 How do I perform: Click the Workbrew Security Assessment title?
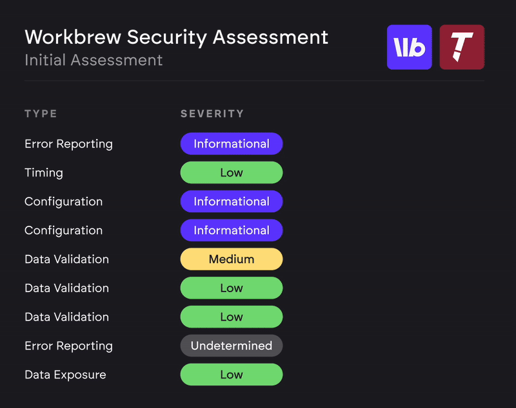(176, 37)
